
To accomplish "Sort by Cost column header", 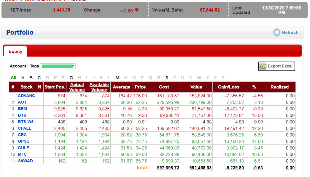I will [x=164, y=87].
